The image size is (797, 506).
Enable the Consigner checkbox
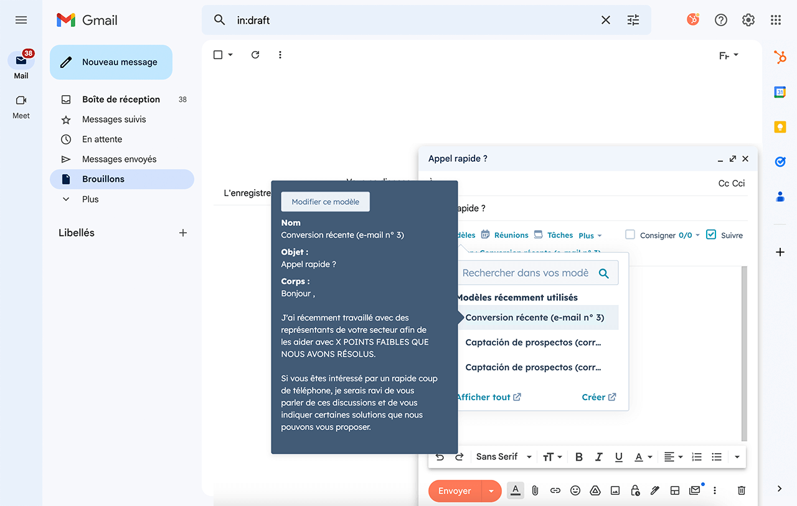tap(630, 235)
